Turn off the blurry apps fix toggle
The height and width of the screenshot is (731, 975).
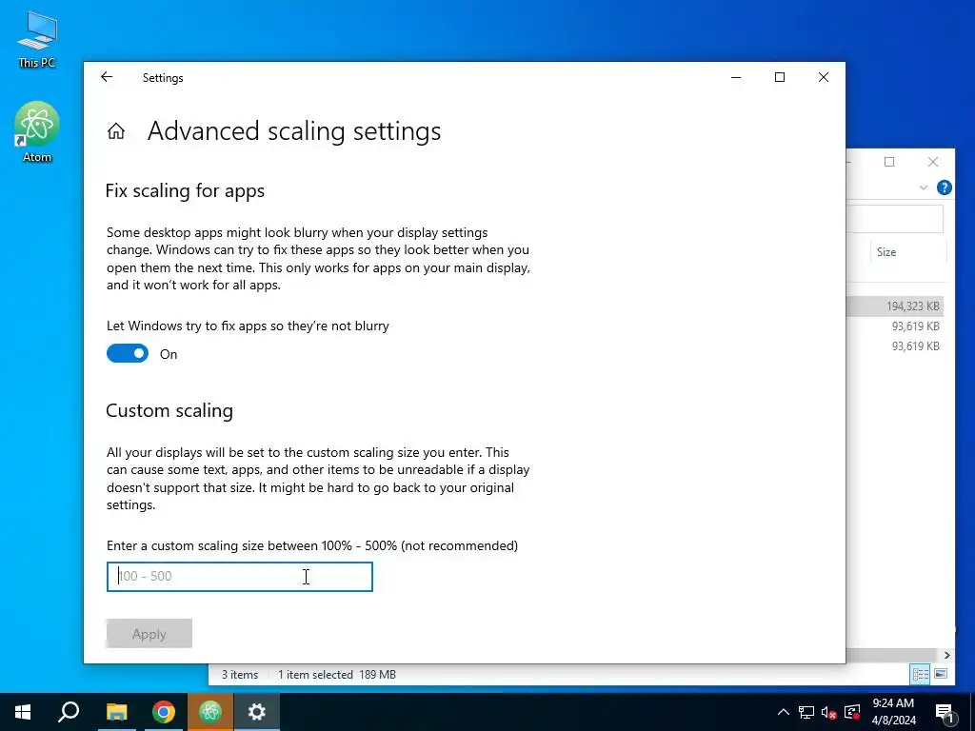tap(128, 354)
